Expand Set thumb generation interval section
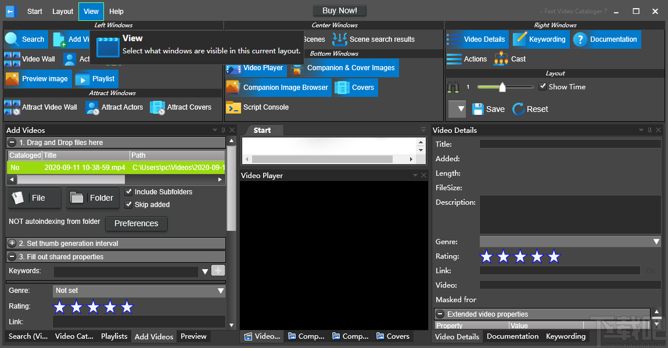Image resolution: width=668 pixels, height=348 pixels. tap(12, 243)
